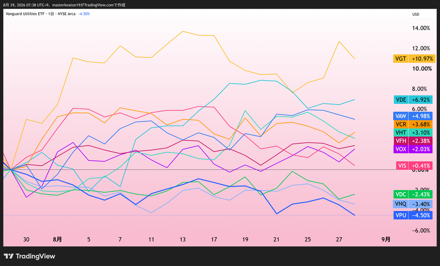Image resolution: width=440 pixels, height=266 pixels.
Task: Click the -2.43% VDC value label
Action: (x=420, y=194)
